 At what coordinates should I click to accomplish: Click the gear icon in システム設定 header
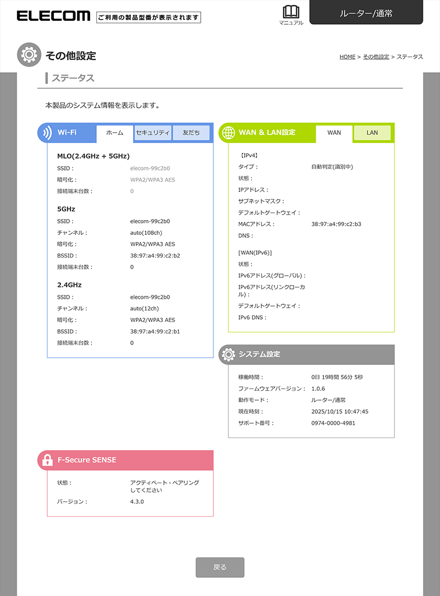(x=227, y=355)
